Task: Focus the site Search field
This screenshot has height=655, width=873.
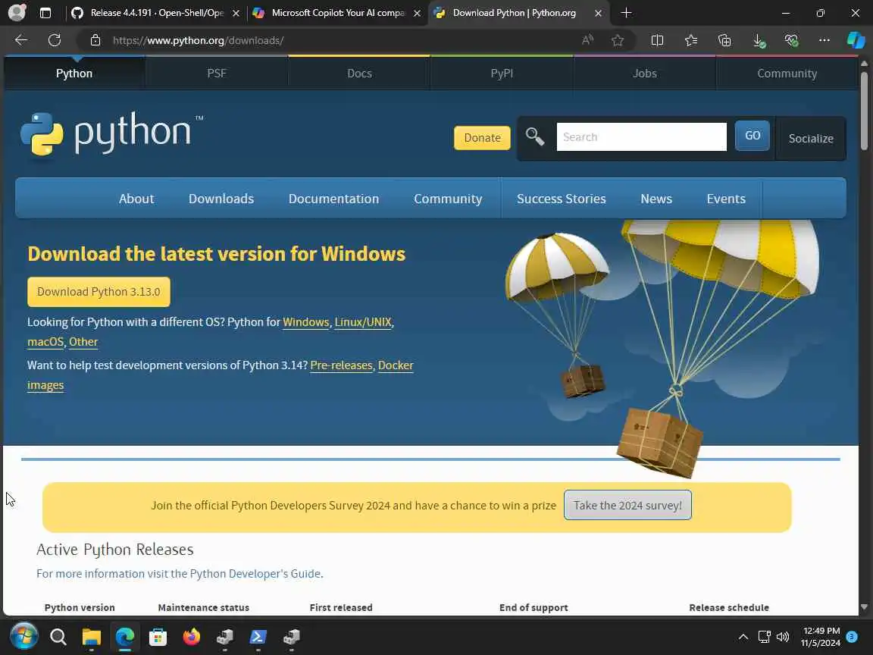Action: coord(641,136)
